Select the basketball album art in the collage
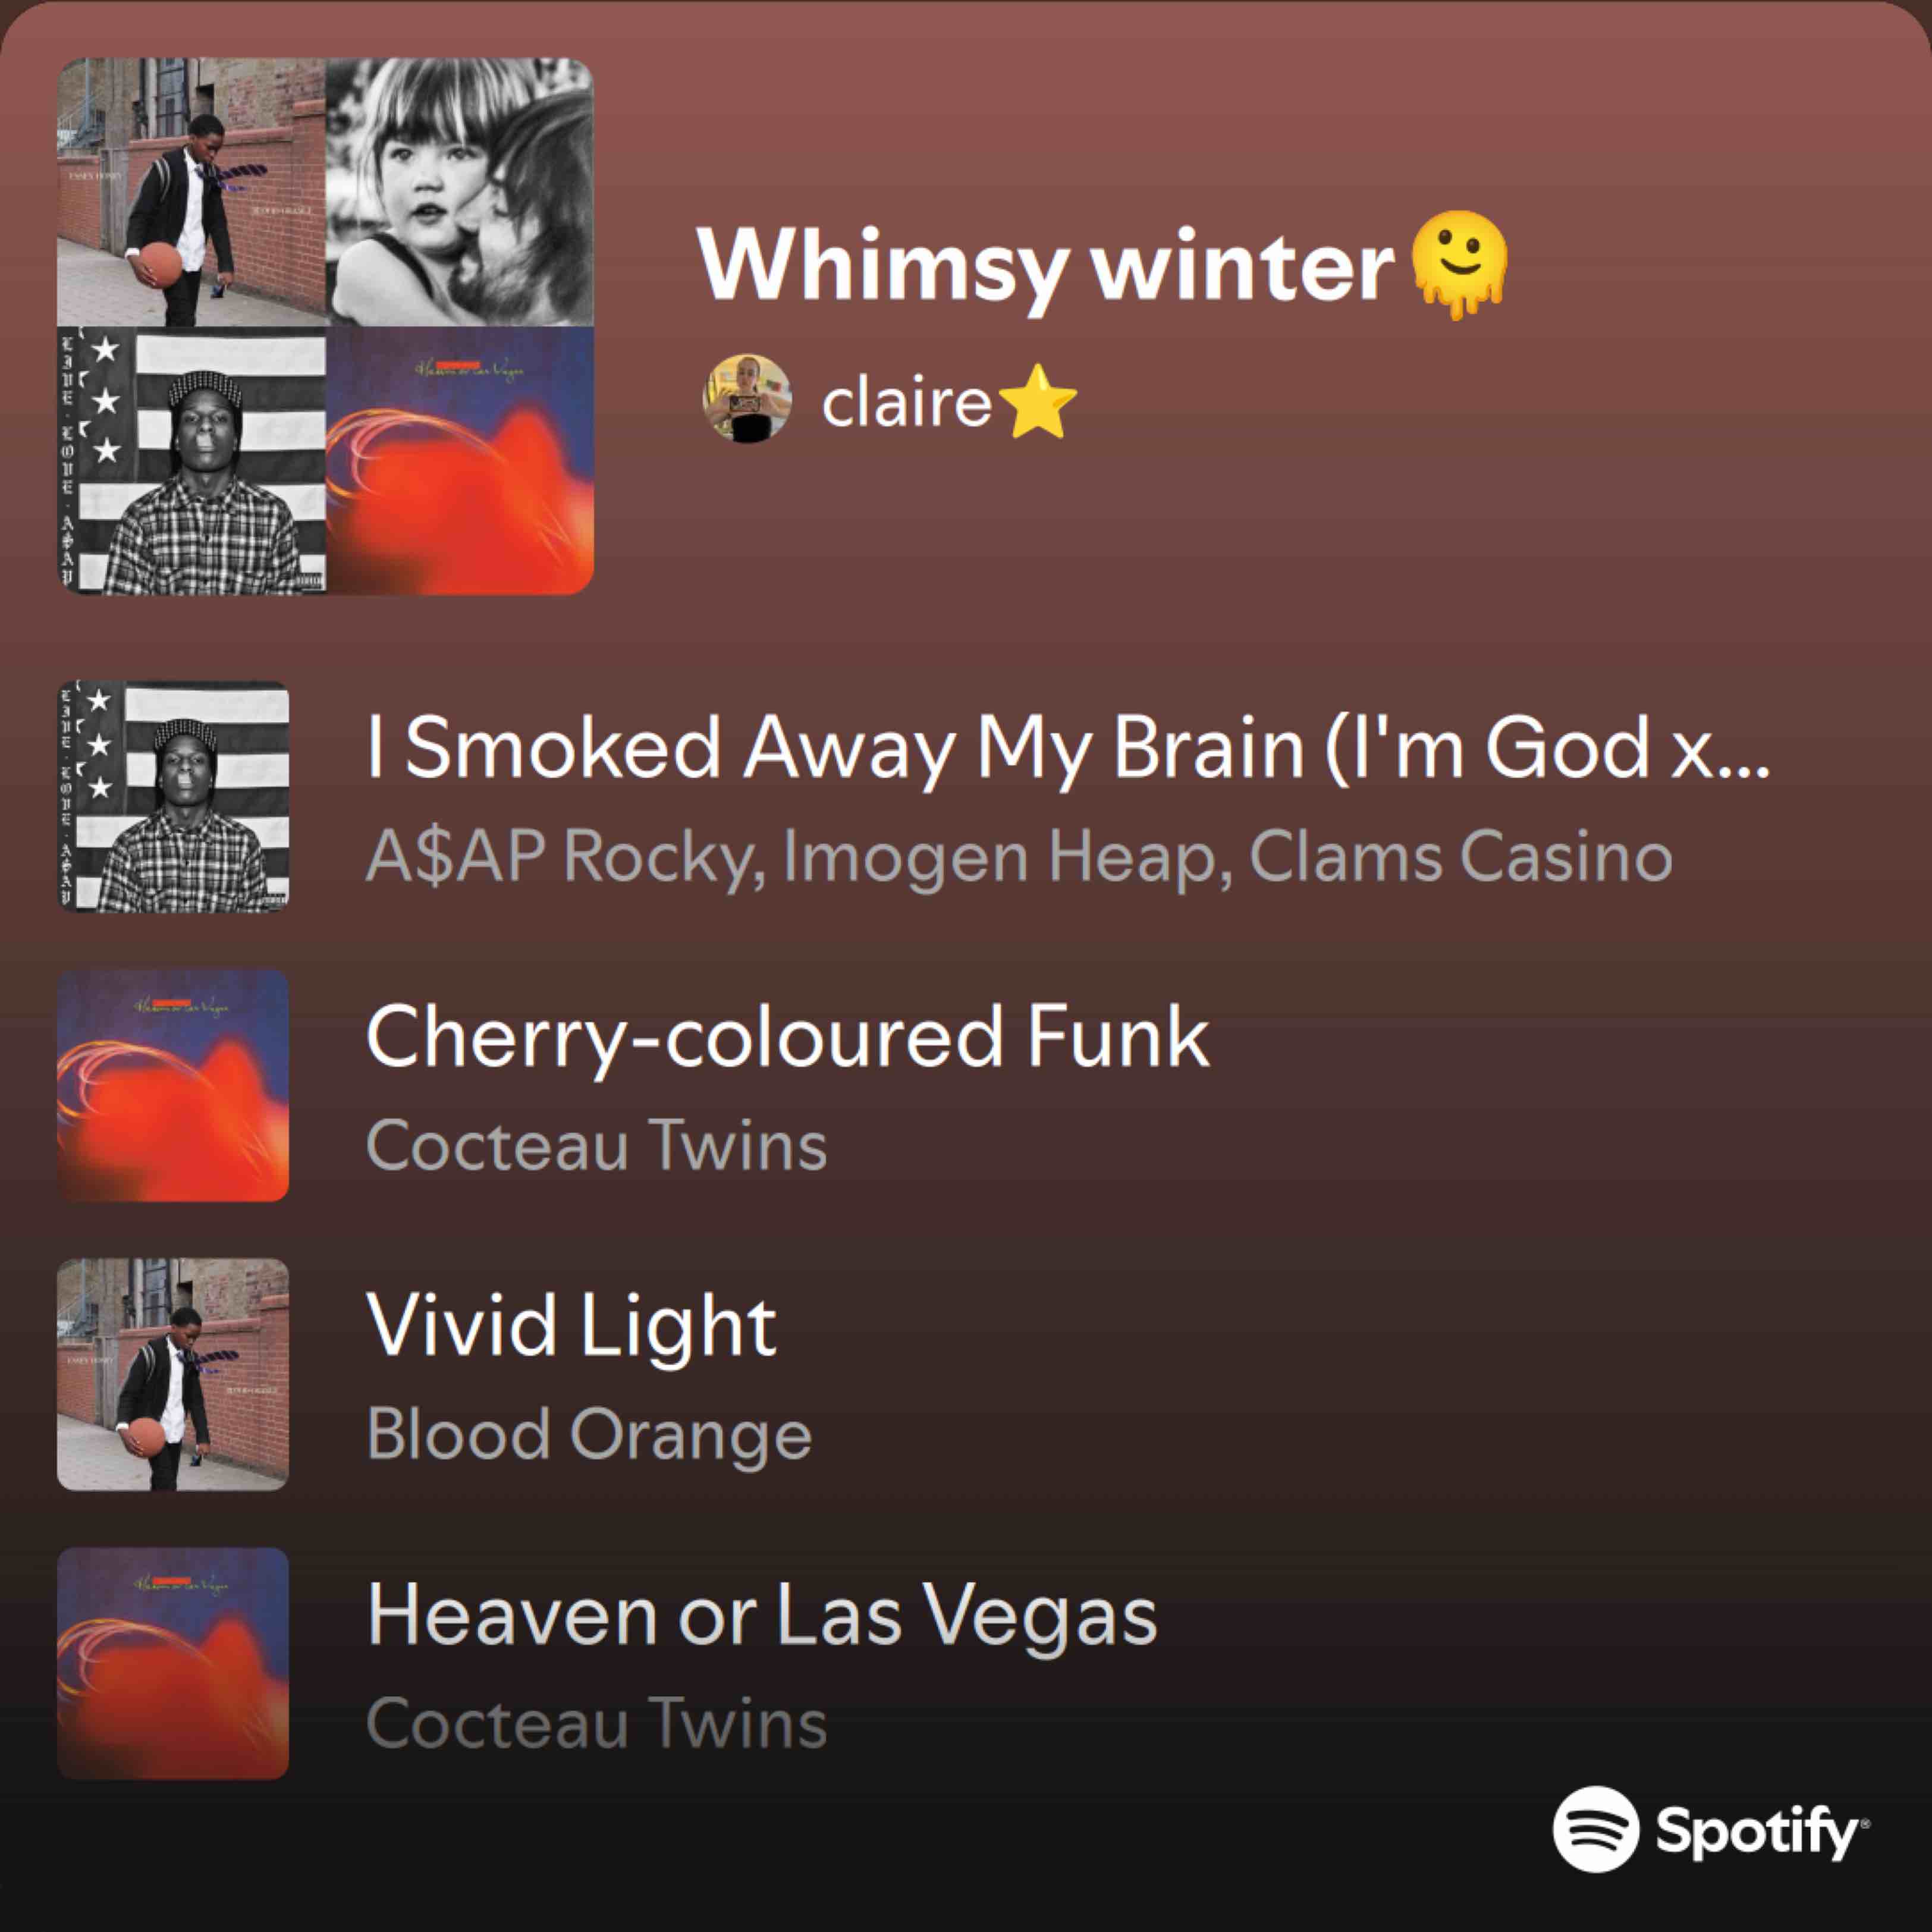Screen dimensions: 1932x1932 point(191,192)
